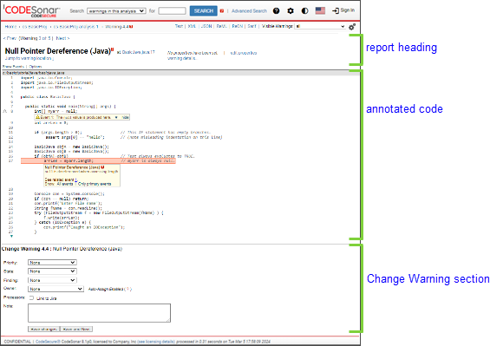
Task: Open the CodeSecure footer link
Action: point(48,342)
